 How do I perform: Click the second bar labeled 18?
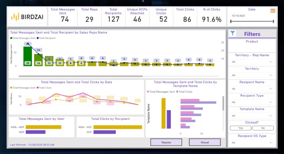[x=38, y=60]
